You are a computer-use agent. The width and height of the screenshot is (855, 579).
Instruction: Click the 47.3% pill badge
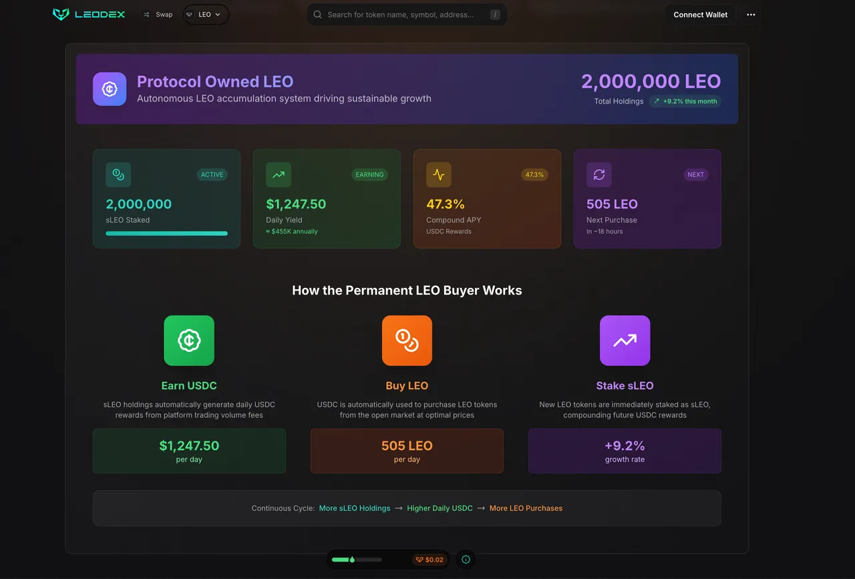tap(534, 174)
